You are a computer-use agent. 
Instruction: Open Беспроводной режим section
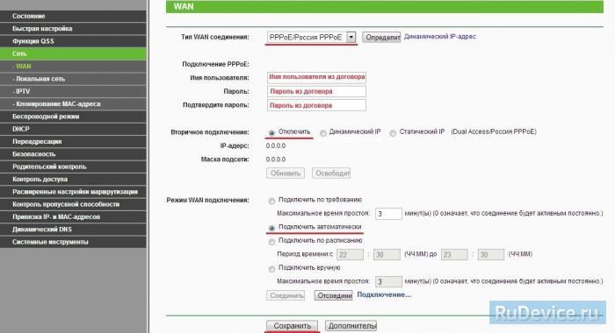click(x=73, y=117)
